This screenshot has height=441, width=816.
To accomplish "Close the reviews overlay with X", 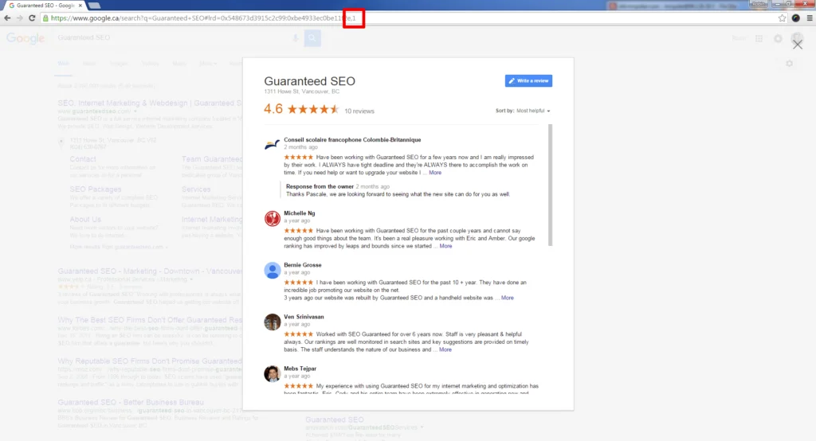I will click(797, 45).
